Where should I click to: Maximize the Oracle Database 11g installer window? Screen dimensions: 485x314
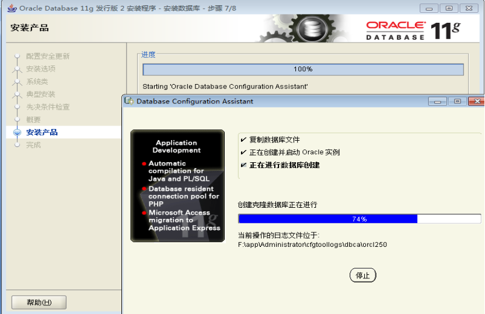pos(449,8)
